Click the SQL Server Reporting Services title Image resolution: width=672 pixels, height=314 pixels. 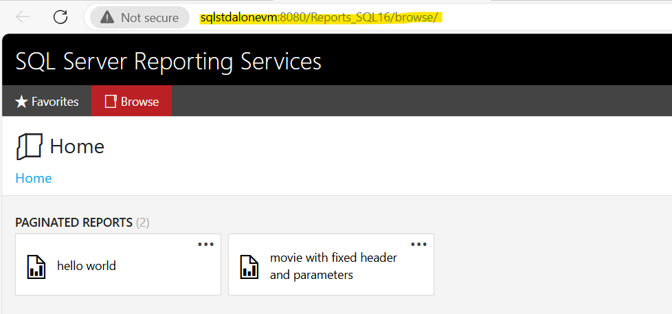click(x=168, y=61)
